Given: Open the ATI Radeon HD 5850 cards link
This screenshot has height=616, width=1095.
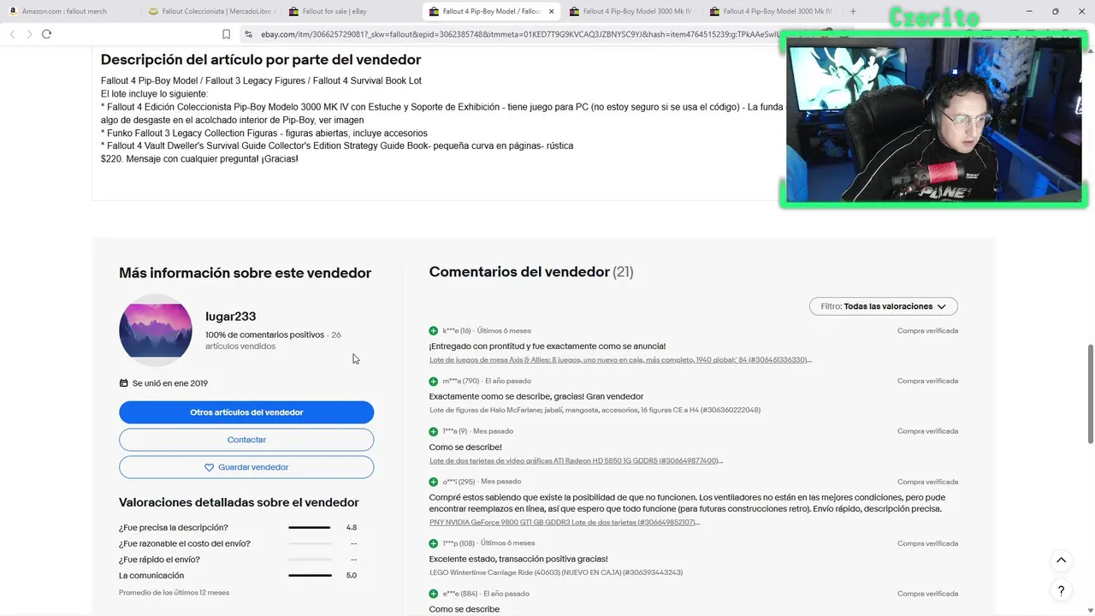Looking at the screenshot, I should point(576,460).
